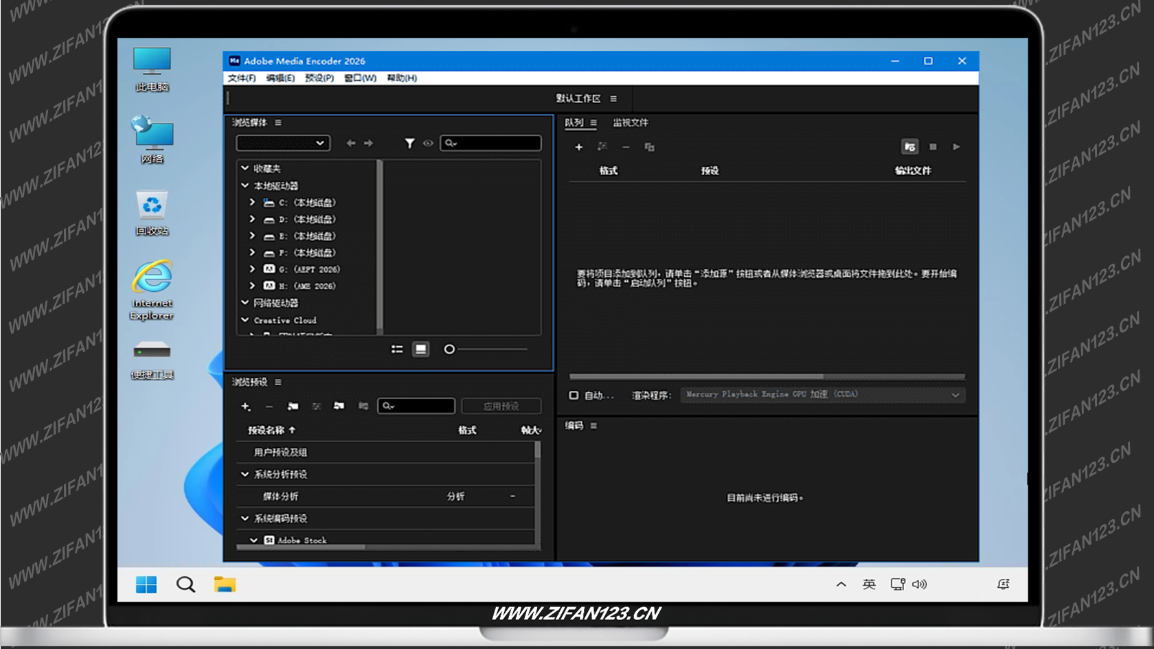
Task: Click the Preset Browser vertical scrollbar
Action: pyautogui.click(x=537, y=451)
